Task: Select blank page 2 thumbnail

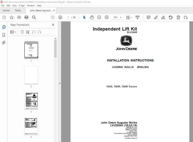Action: coord(31,75)
